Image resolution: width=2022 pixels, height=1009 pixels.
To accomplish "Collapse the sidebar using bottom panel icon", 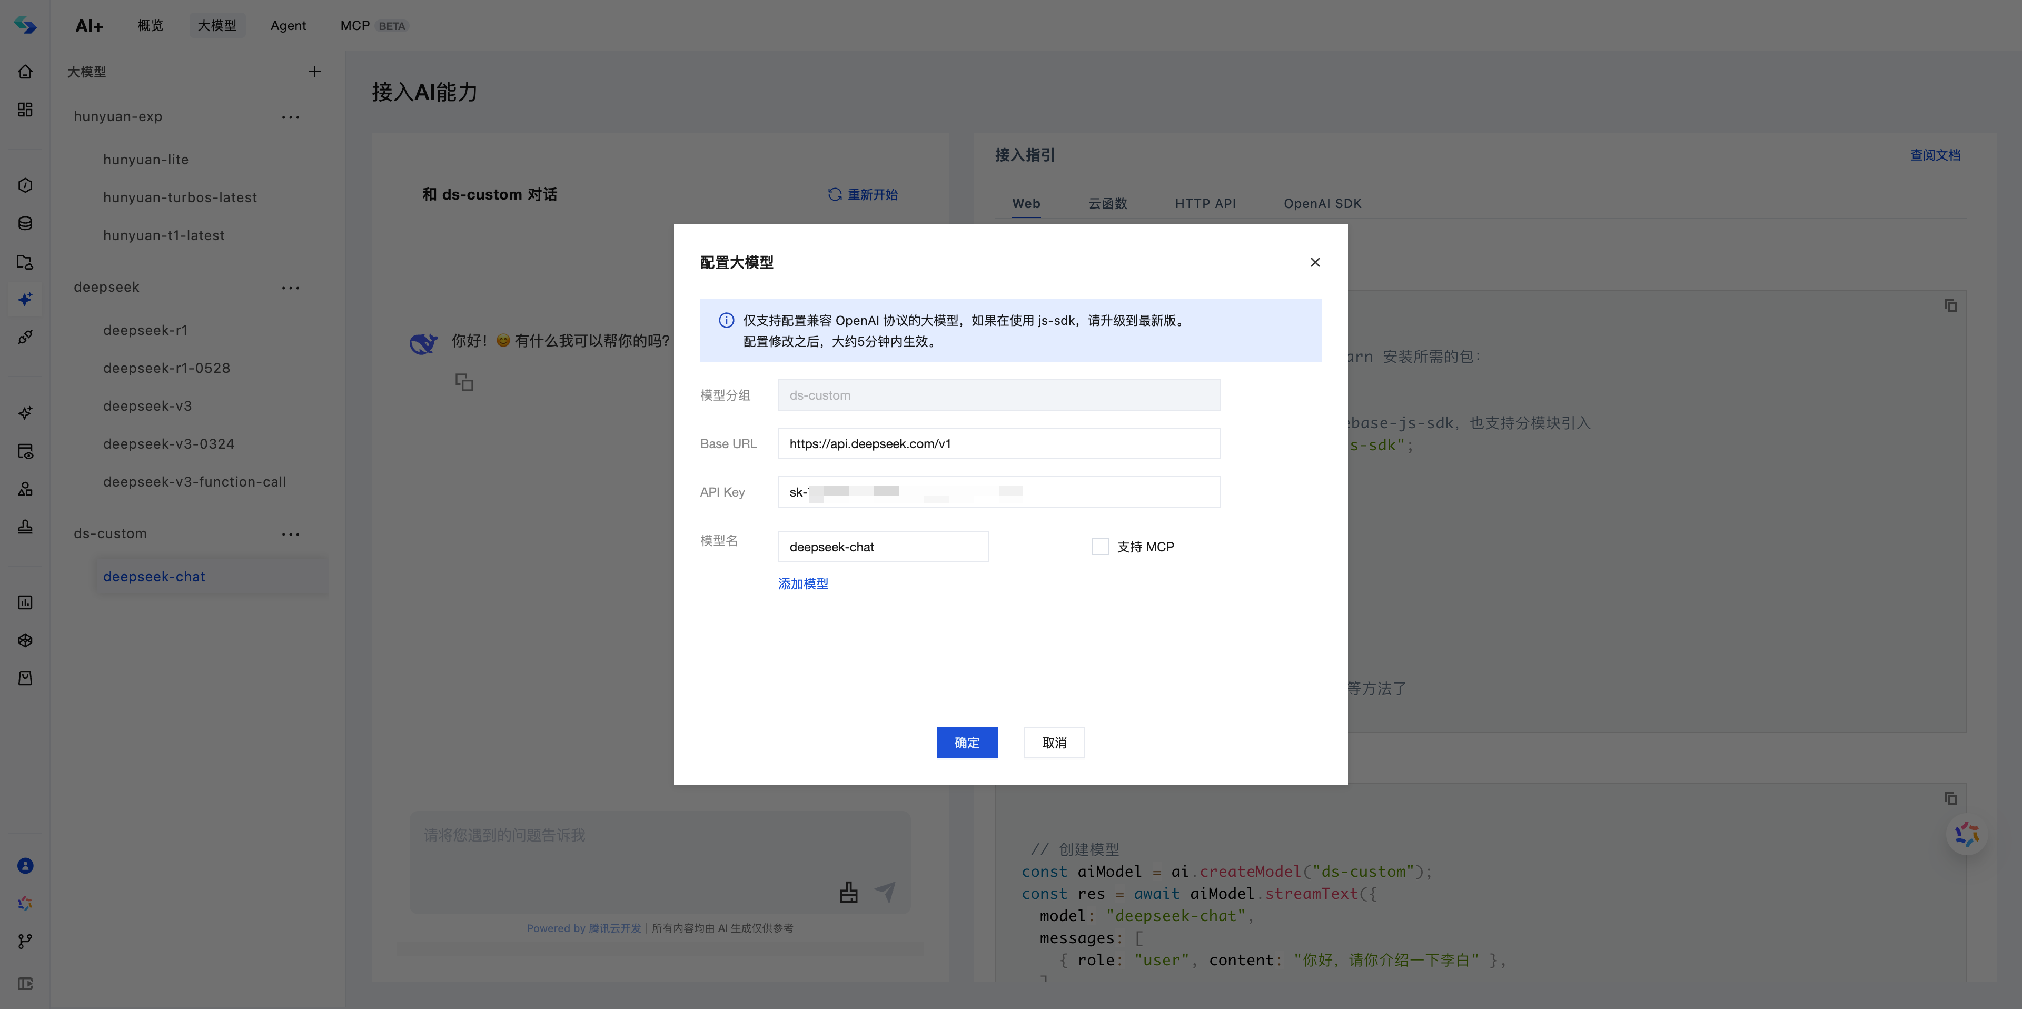I will coord(25,984).
